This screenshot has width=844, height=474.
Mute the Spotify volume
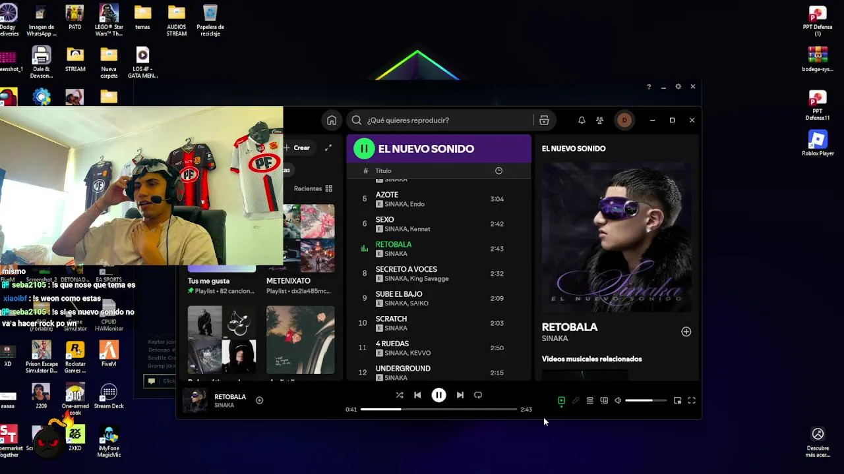pyautogui.click(x=618, y=400)
